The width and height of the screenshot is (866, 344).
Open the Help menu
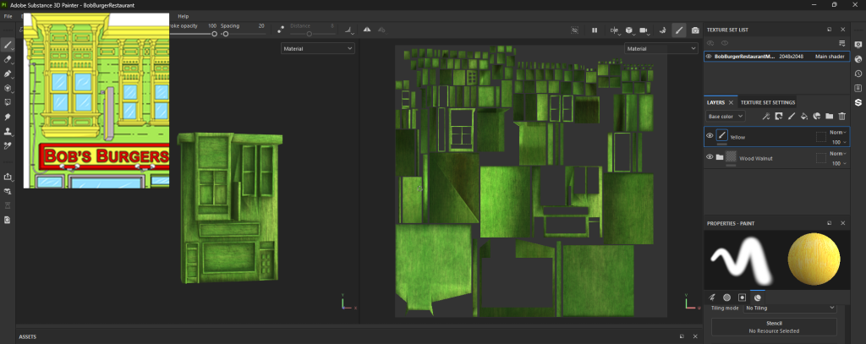(x=184, y=16)
